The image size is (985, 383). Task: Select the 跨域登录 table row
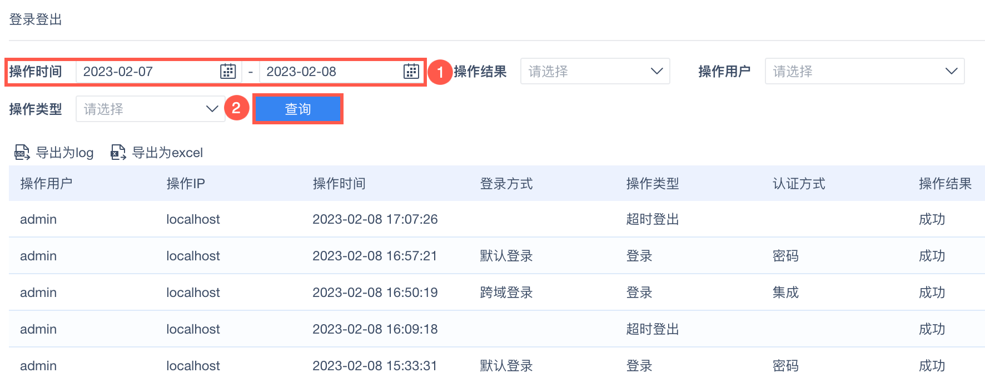(x=506, y=293)
